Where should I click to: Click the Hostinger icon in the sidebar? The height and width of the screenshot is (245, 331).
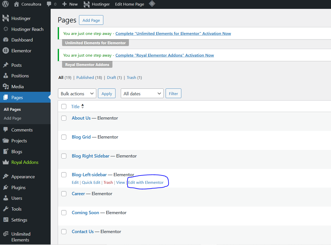[x=6, y=18]
